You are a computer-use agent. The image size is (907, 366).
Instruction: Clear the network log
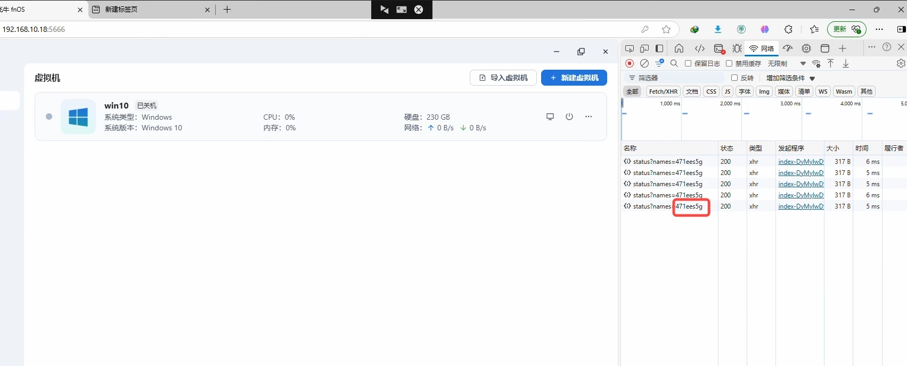click(x=644, y=63)
